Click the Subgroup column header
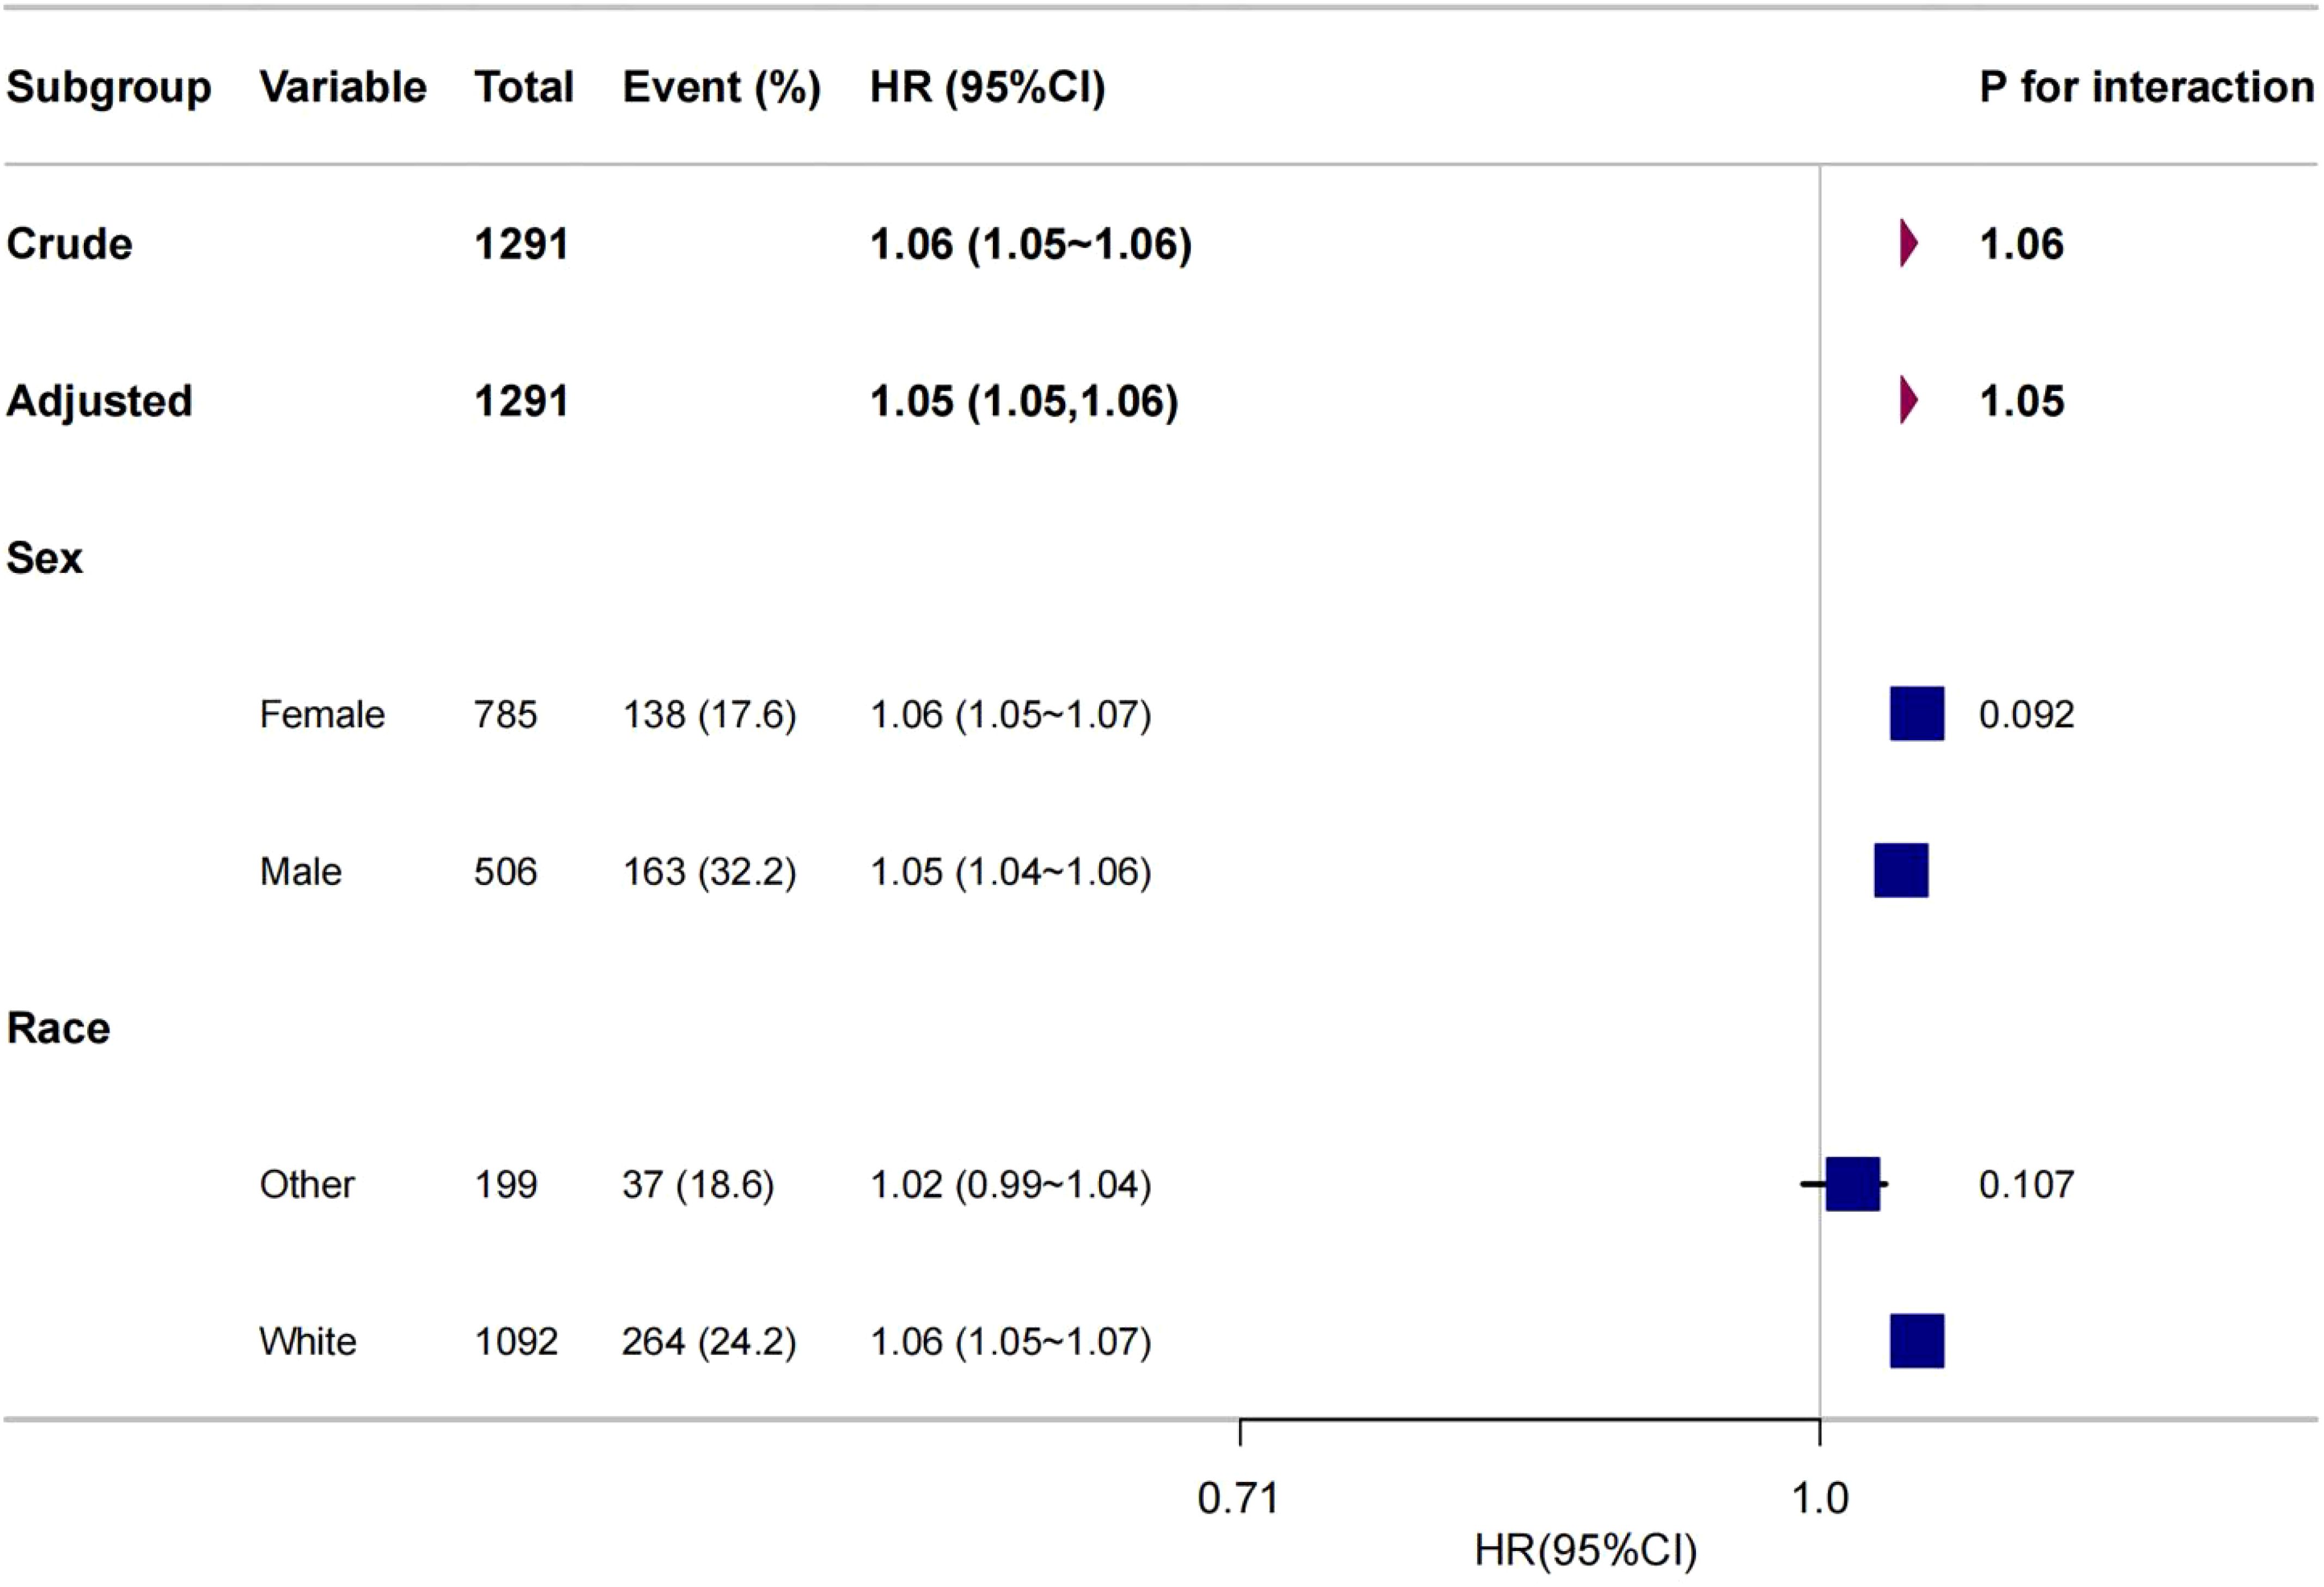Viewport: 2324px width, 1587px height. coord(109,89)
